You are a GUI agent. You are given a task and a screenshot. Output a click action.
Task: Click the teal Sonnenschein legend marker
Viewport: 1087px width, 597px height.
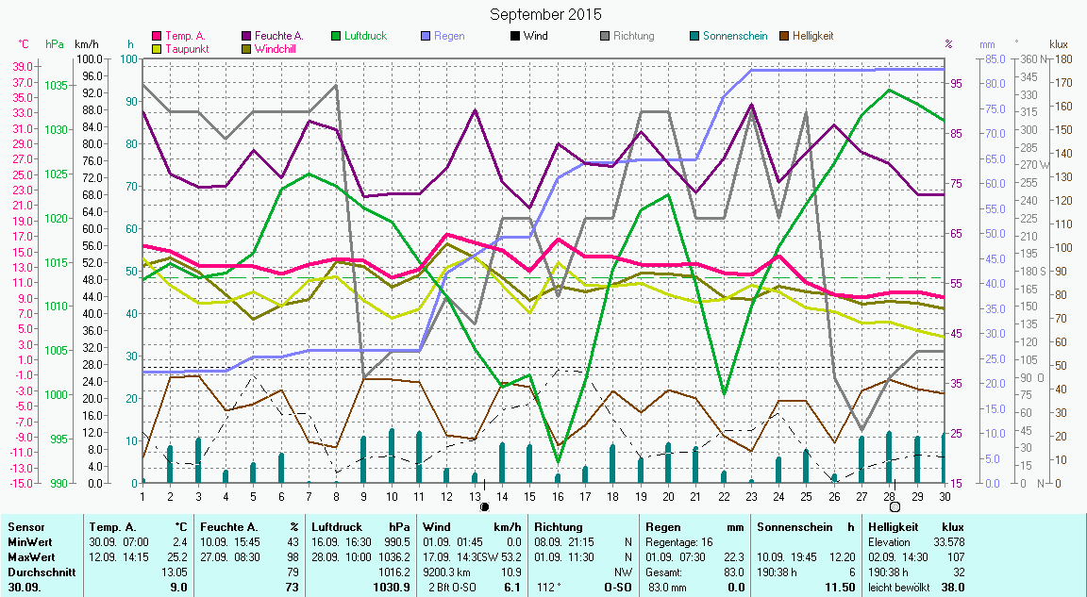coord(694,36)
